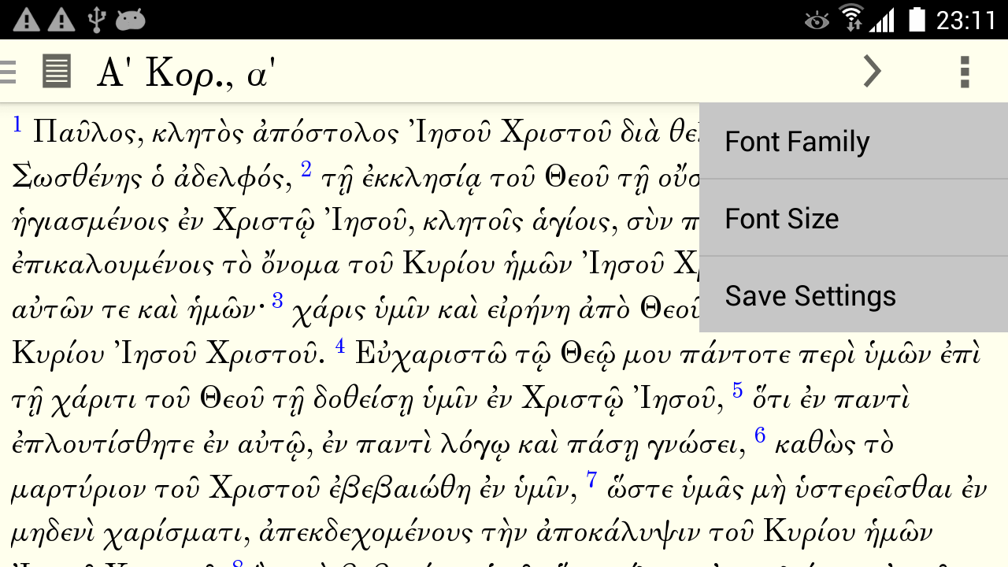1008x567 pixels.
Task: Tap verse number 4 before Εὐχαριστῶ
Action: [x=340, y=345]
